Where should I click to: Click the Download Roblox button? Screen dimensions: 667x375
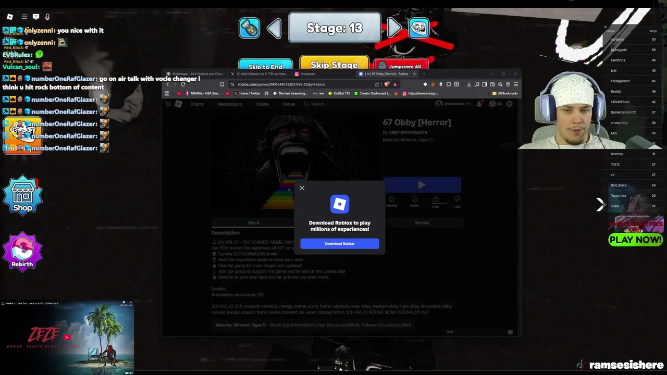[340, 244]
